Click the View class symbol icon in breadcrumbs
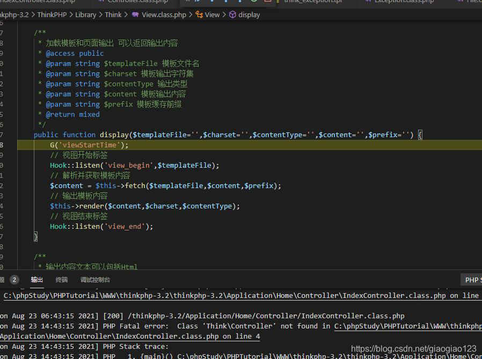The image size is (482, 359). click(x=199, y=14)
